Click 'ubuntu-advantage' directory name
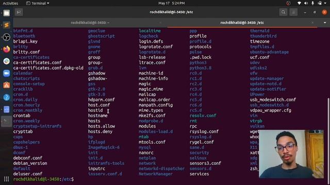This screenshot has width=330, height=185. 269,52
